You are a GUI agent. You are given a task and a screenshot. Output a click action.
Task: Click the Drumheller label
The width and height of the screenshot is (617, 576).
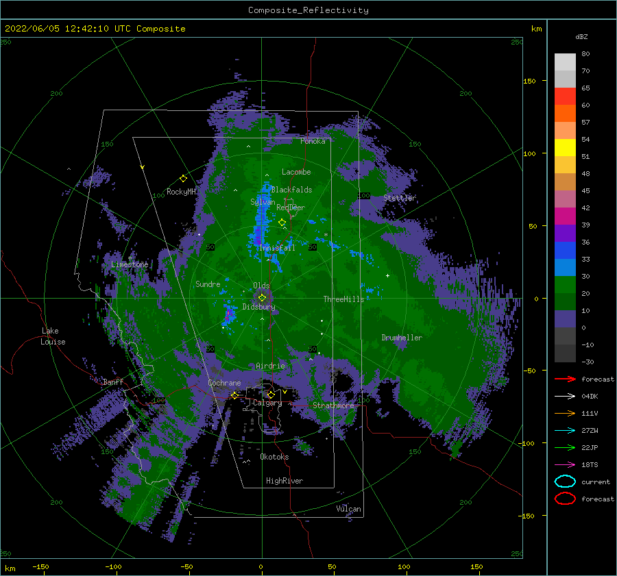tap(402, 338)
